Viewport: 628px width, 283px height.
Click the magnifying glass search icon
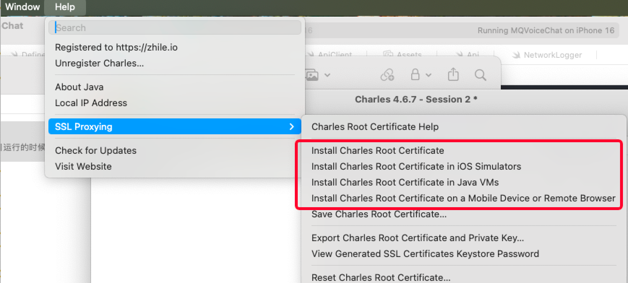point(480,75)
